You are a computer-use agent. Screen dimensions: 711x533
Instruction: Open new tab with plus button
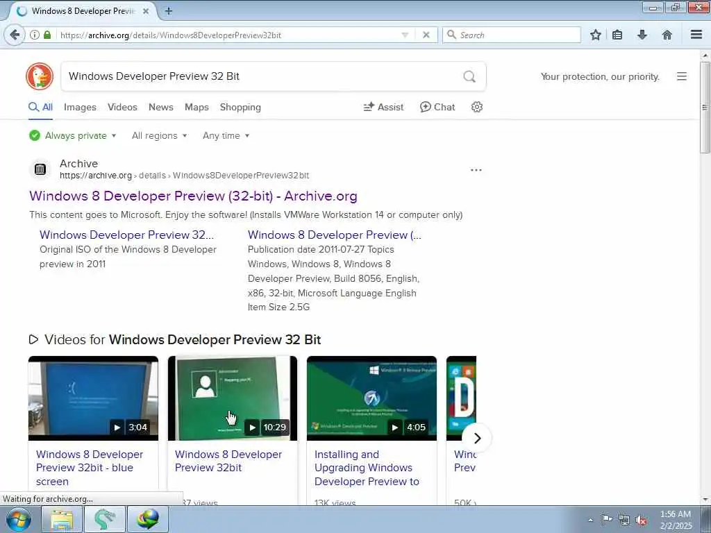(168, 11)
